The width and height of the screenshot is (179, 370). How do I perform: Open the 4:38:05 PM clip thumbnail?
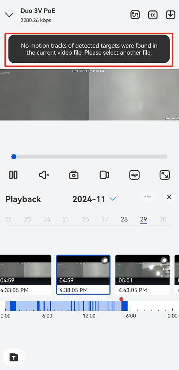pos(83,275)
